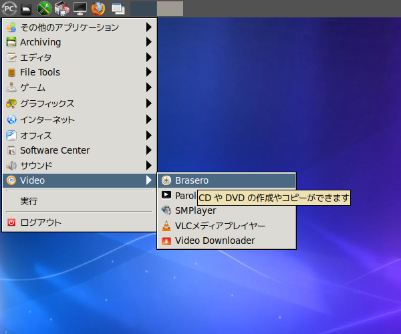The height and width of the screenshot is (334, 401).
Task: Open the Software Center submenu
Action: pyautogui.click(x=80, y=150)
